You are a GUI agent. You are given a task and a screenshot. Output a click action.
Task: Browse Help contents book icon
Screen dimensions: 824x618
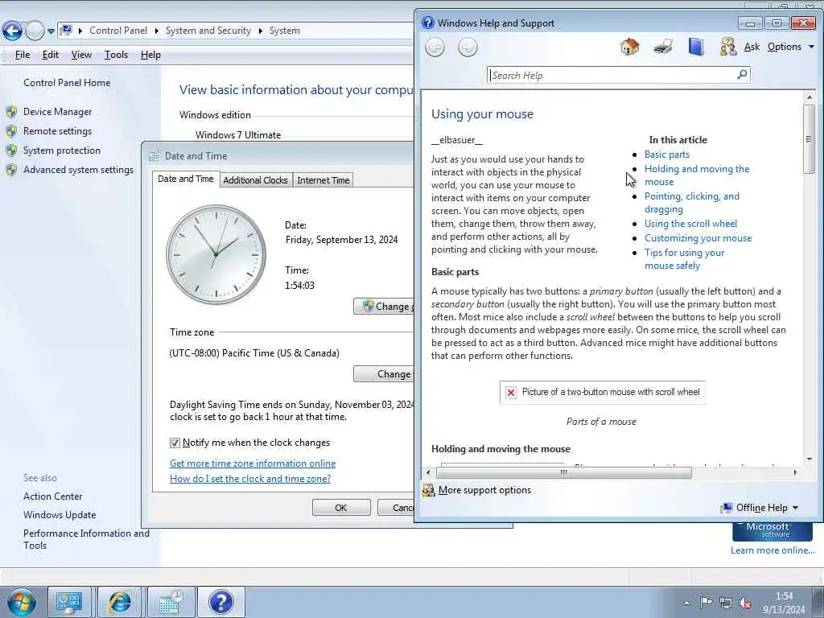tap(696, 47)
